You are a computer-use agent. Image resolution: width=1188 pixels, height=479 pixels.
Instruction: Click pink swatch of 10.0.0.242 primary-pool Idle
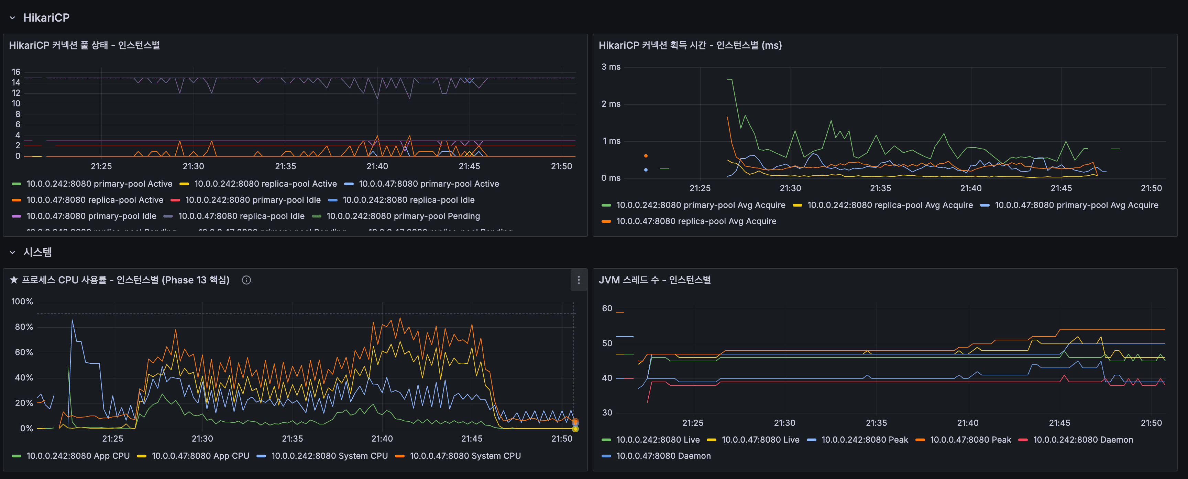pyautogui.click(x=175, y=200)
